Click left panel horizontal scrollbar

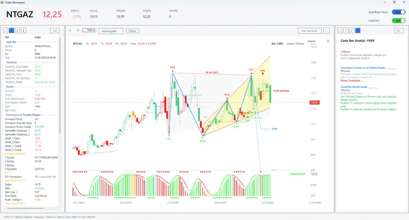pos(25,208)
